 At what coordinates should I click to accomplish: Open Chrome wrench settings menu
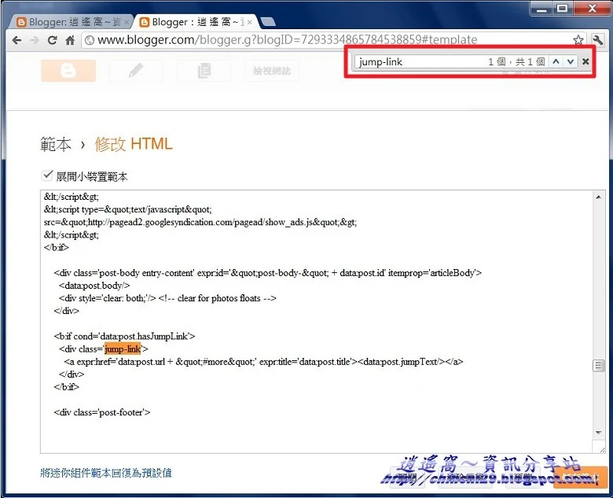click(x=597, y=39)
